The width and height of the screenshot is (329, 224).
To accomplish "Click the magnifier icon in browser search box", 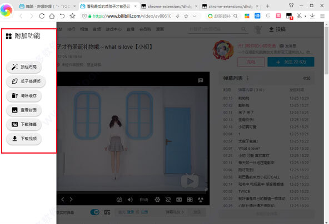I will pyautogui.click(x=236, y=16).
